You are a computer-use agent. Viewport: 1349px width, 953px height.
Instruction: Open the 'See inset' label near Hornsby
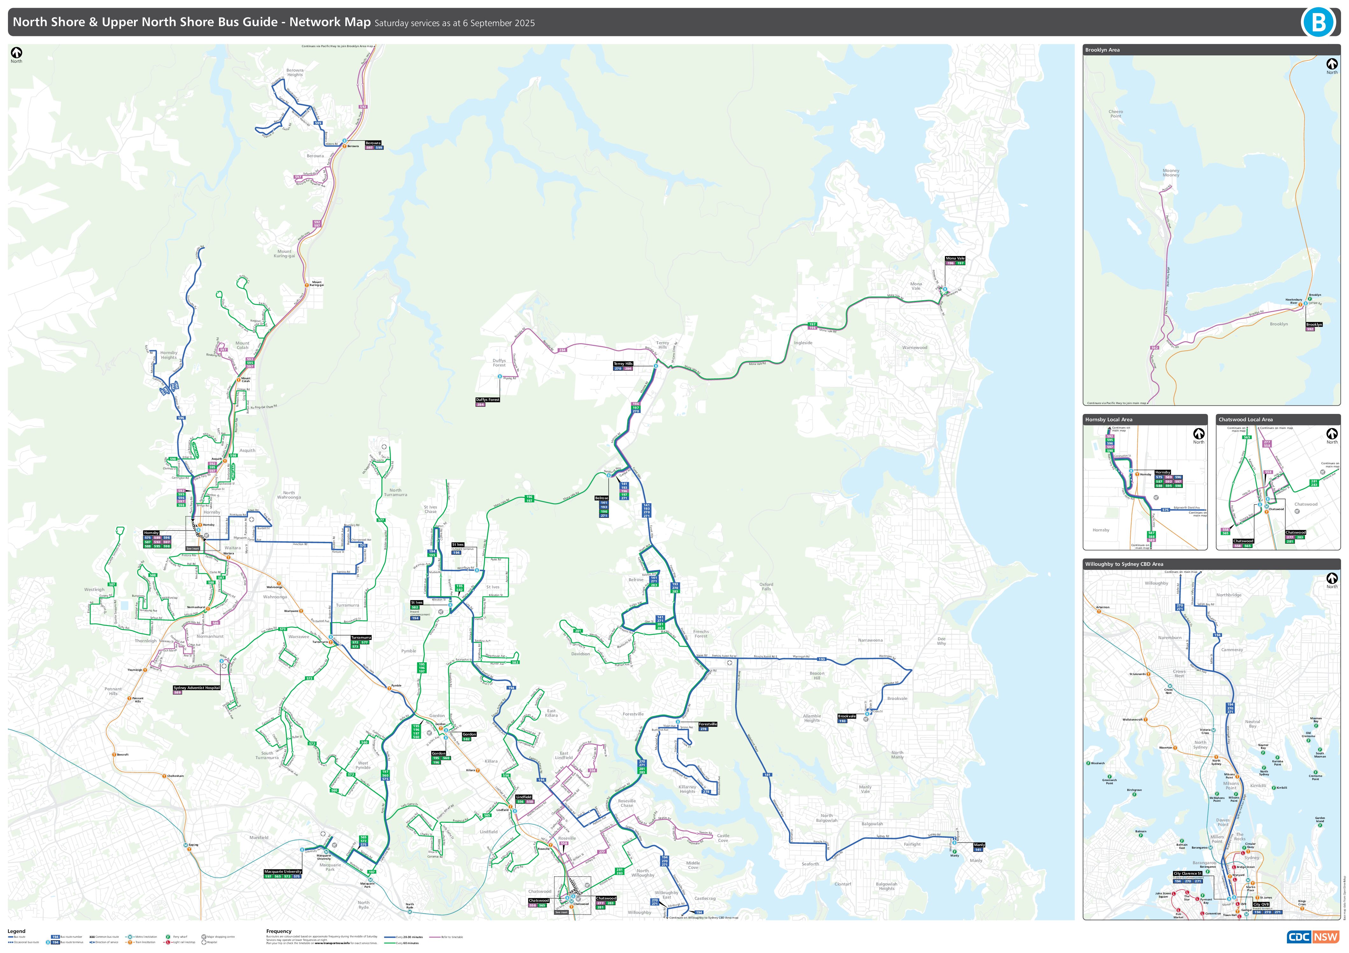click(193, 549)
